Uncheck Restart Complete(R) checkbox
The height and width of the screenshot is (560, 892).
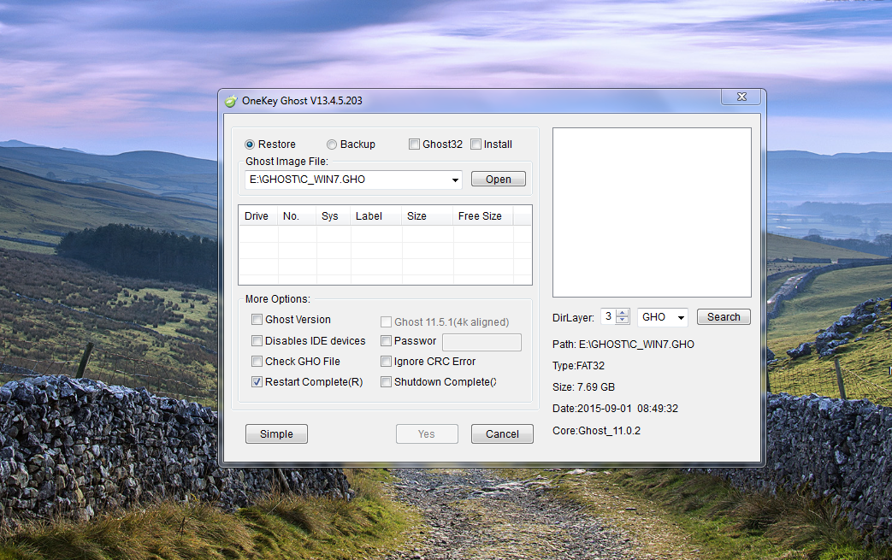pos(257,382)
